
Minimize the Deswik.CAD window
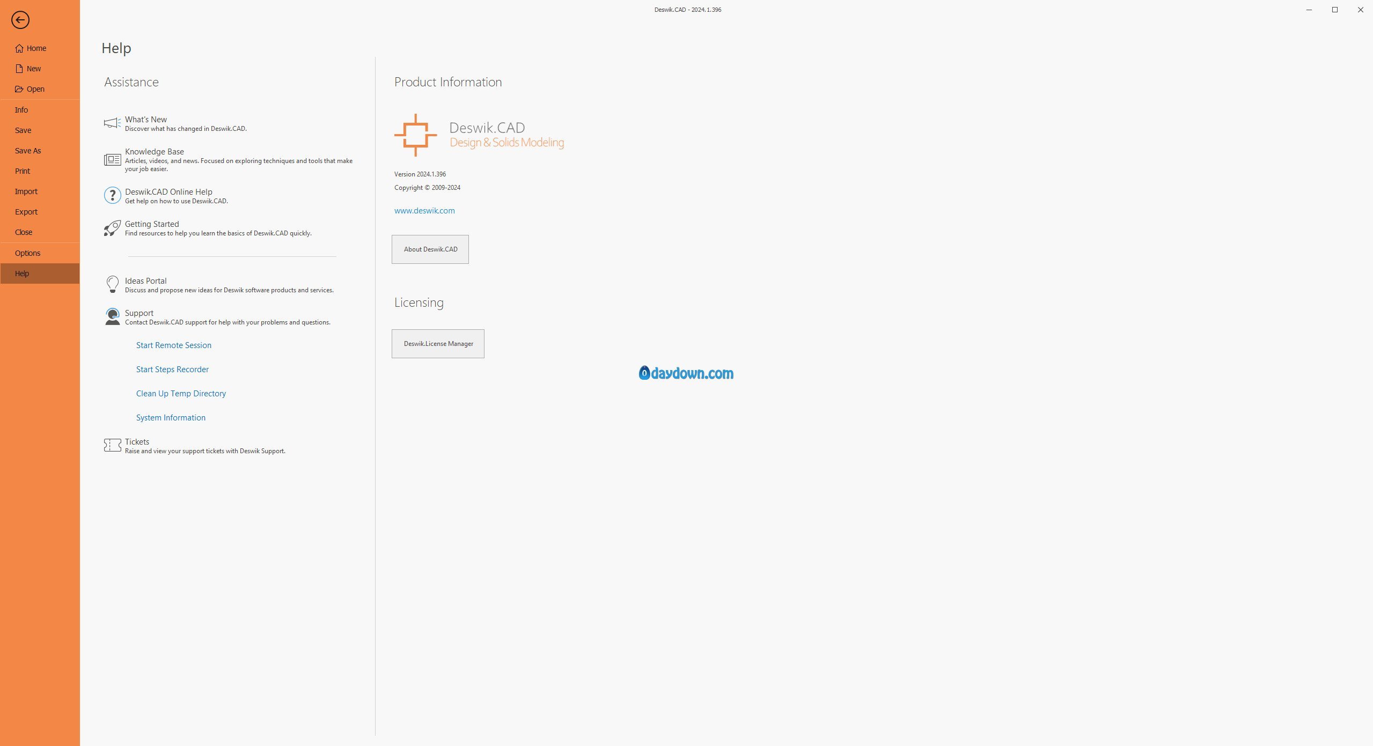point(1309,10)
